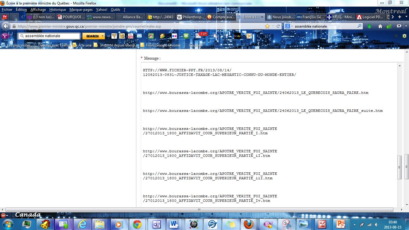The width and height of the screenshot is (409, 230).
Task: Switch to the Philanthrop... Wikipedia tab
Action: click(191, 17)
